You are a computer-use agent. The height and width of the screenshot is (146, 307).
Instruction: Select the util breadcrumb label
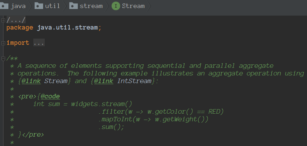click(x=52, y=6)
